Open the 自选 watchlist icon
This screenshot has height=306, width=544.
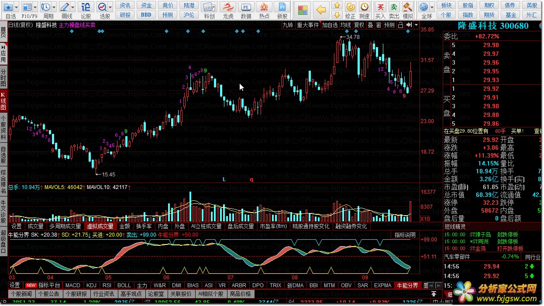click(x=8, y=7)
